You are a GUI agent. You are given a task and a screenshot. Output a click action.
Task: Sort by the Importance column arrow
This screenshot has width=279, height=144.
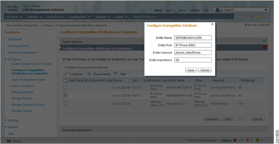(x=242, y=80)
